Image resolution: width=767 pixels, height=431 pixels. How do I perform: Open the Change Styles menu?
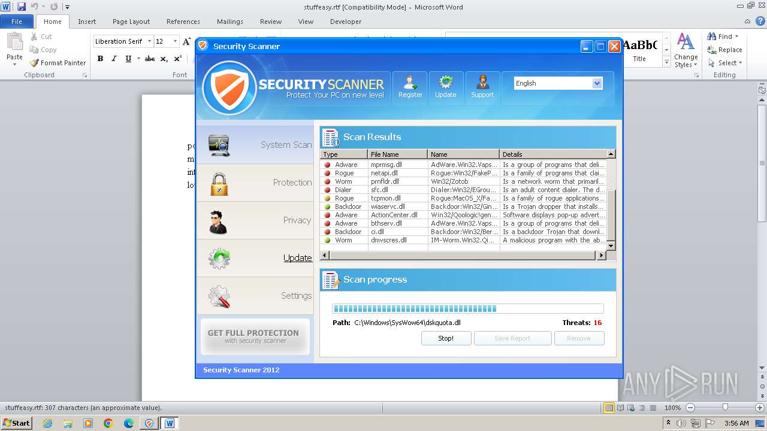686,51
